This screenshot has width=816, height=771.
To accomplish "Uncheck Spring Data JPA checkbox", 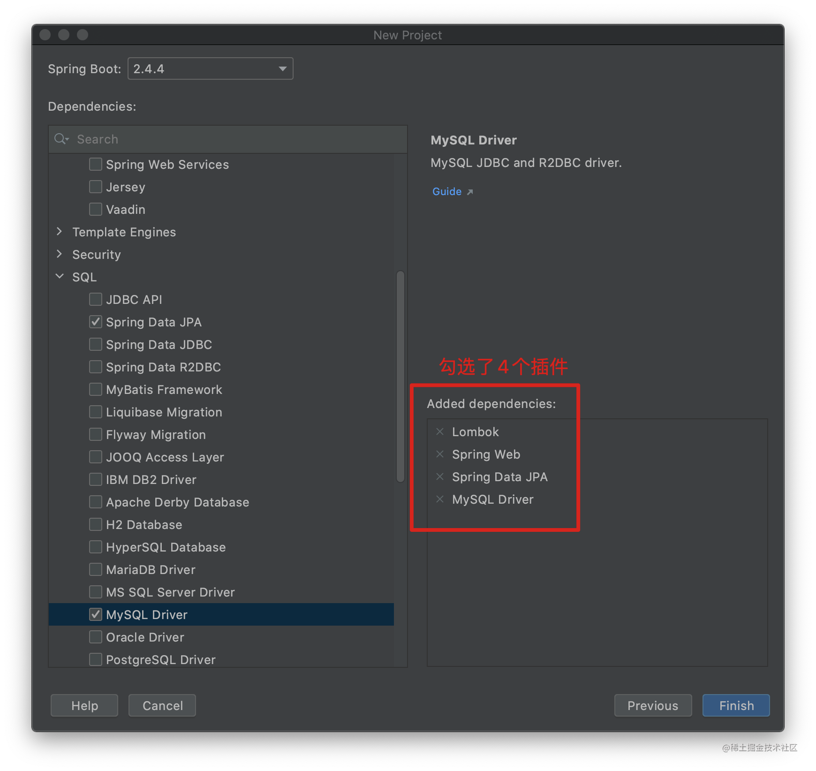I will pos(96,322).
